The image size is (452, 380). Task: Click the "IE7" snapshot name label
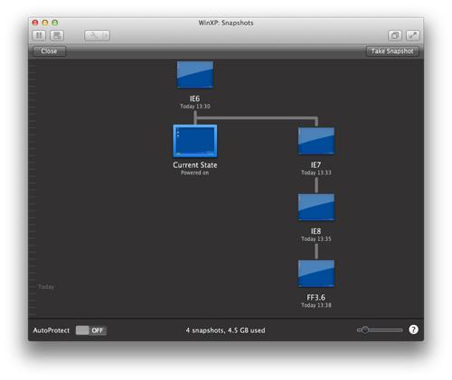pos(315,165)
